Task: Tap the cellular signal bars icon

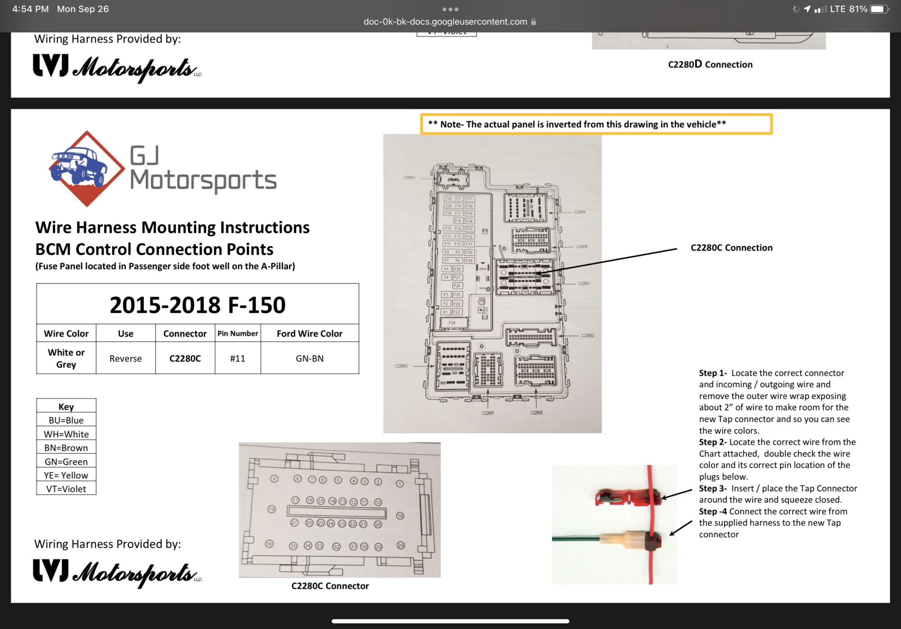Action: 820,9
